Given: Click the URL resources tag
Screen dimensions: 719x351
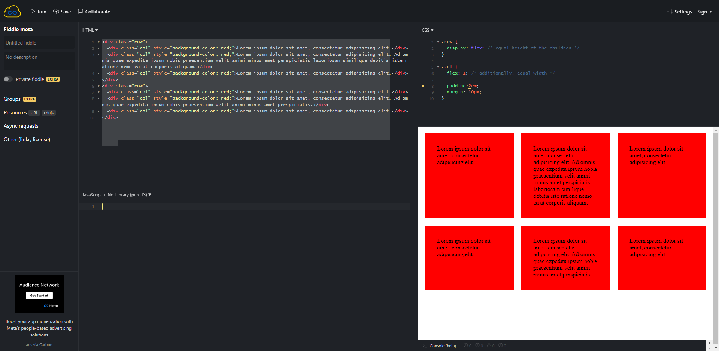Looking at the screenshot, I should pos(34,113).
